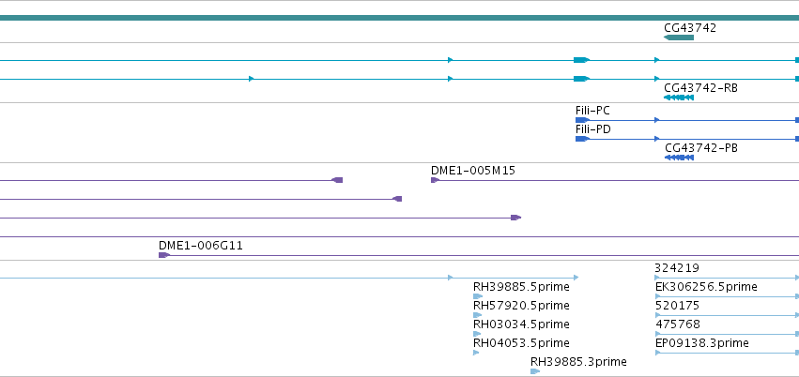Click the Fili-PC protein label

[592, 111]
